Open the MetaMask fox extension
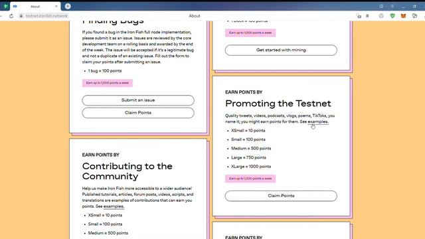This screenshot has height=239, width=425. (x=403, y=16)
